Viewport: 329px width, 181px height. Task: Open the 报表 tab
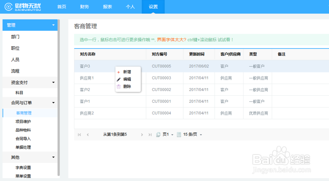pos(108,7)
